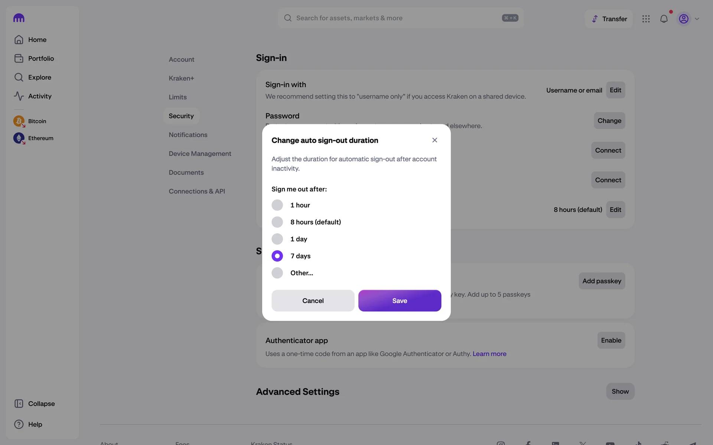Image resolution: width=713 pixels, height=445 pixels.
Task: Open the apps grid menu
Action: click(646, 19)
